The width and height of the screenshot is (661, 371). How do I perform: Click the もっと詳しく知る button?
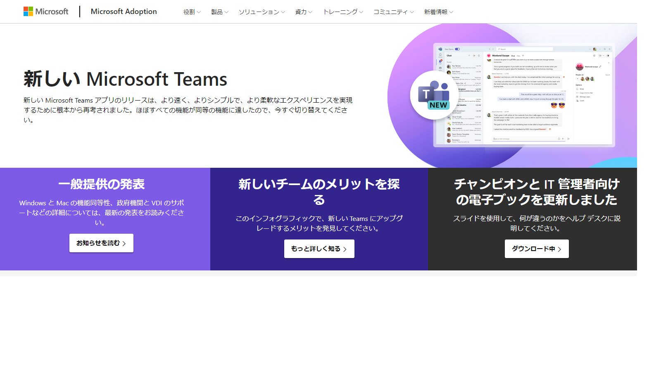[319, 249]
